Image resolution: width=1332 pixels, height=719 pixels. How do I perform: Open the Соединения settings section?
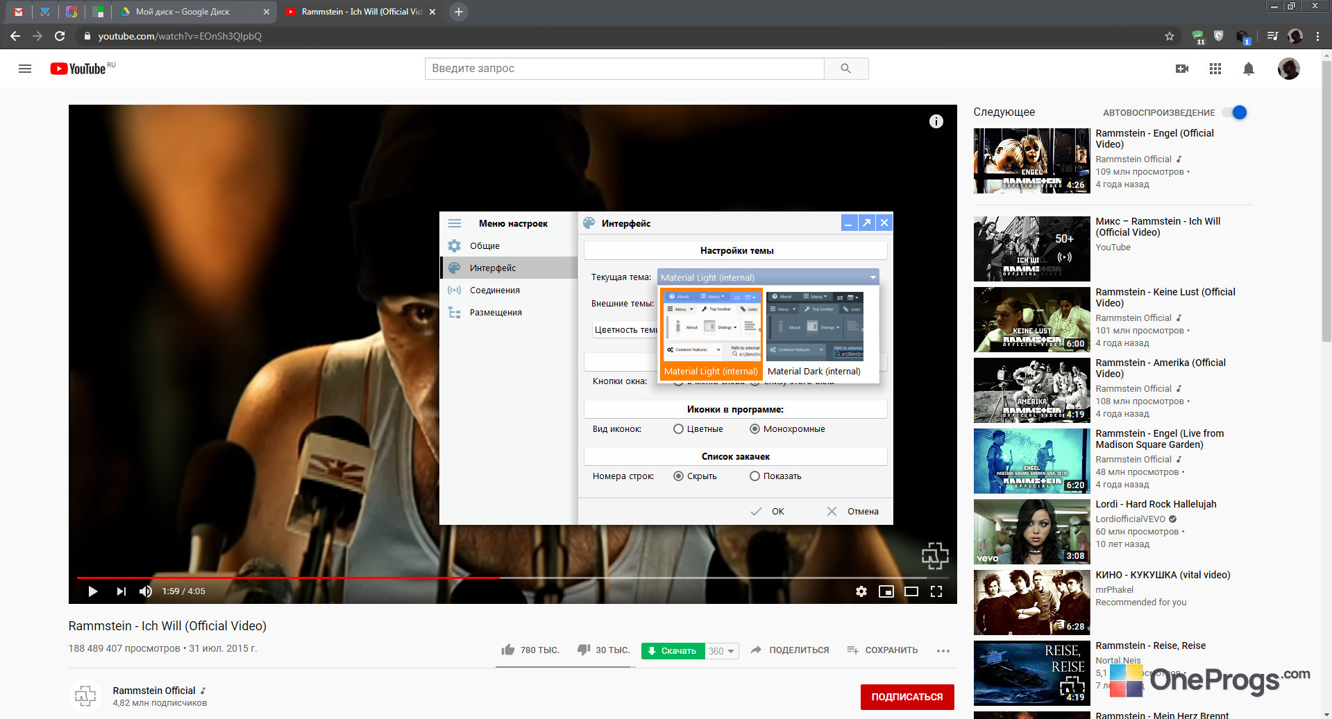[x=509, y=291]
